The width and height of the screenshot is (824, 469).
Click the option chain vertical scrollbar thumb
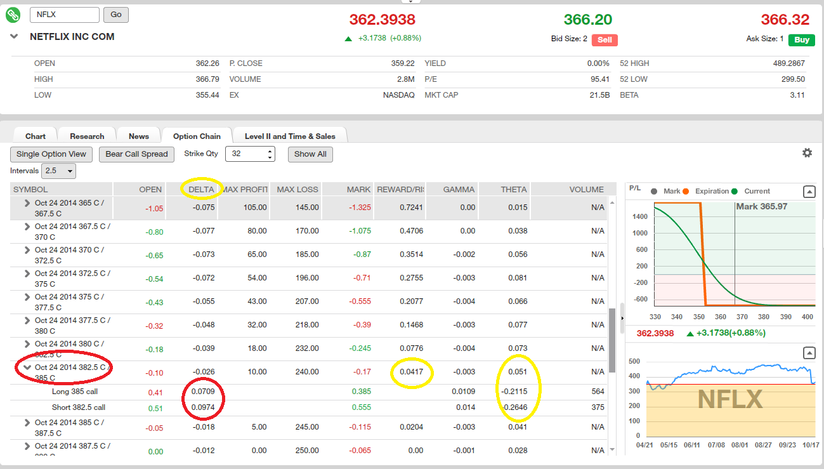[612, 340]
